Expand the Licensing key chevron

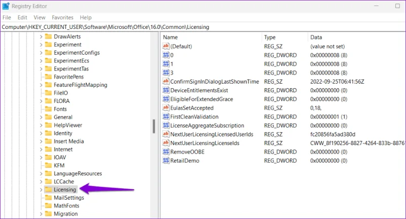(x=41, y=190)
